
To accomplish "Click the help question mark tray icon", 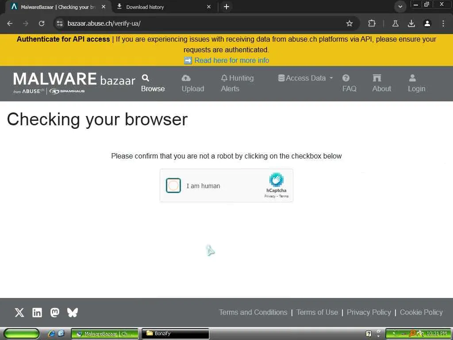I will [369, 334].
